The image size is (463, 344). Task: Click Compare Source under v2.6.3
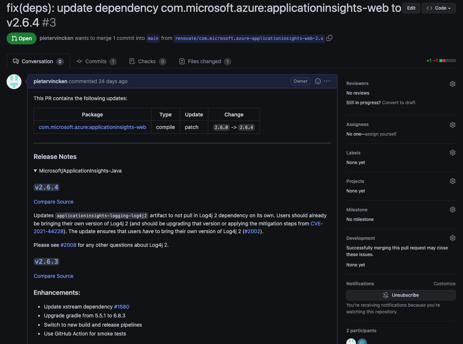tap(54, 276)
